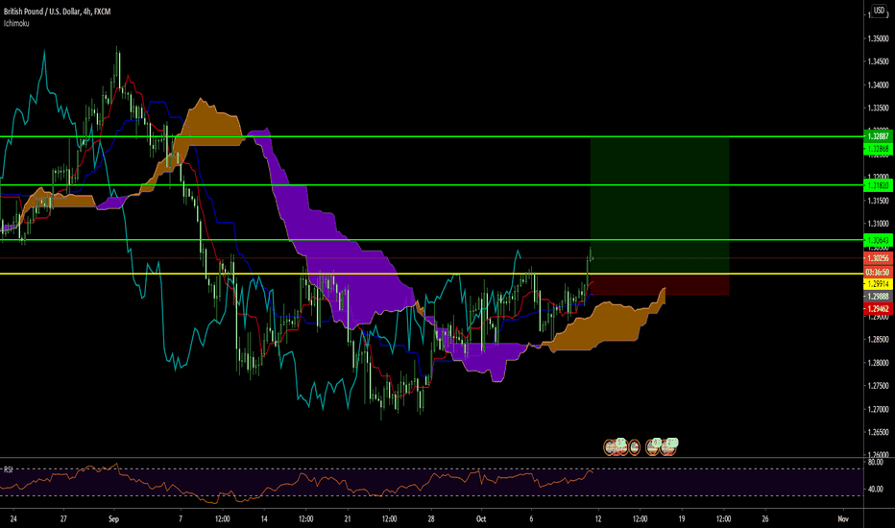
Task: Click the 1.31000 price scale label
Action: tap(878, 224)
